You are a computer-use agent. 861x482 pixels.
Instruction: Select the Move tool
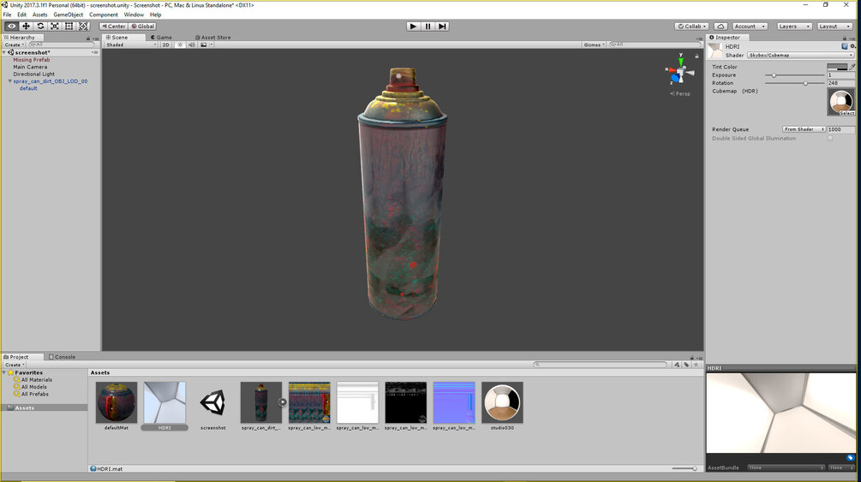tap(26, 27)
